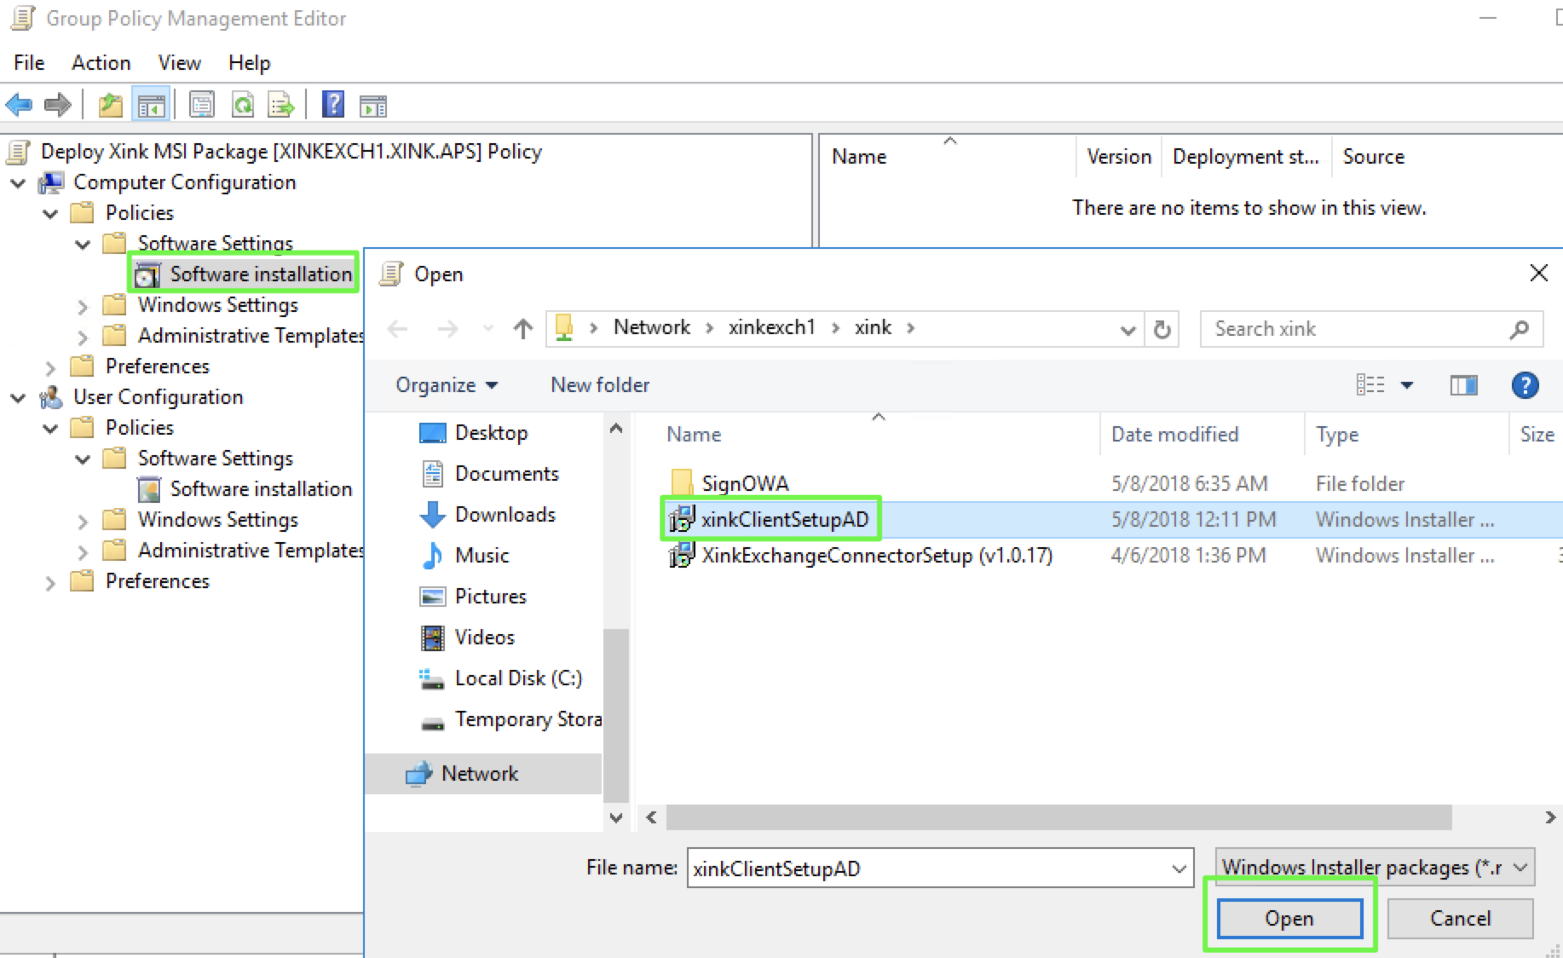Expand Administrative Templates under User Configuration
This screenshot has height=958, width=1563.
83,551
